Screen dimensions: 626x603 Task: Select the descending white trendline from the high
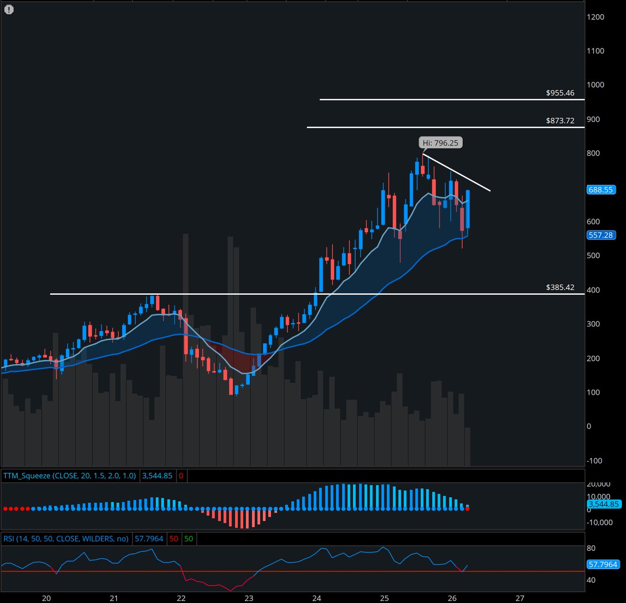(x=456, y=173)
